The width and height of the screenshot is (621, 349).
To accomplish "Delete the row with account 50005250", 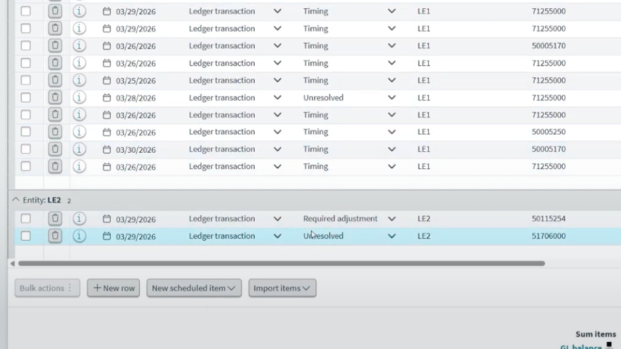I will tap(55, 132).
